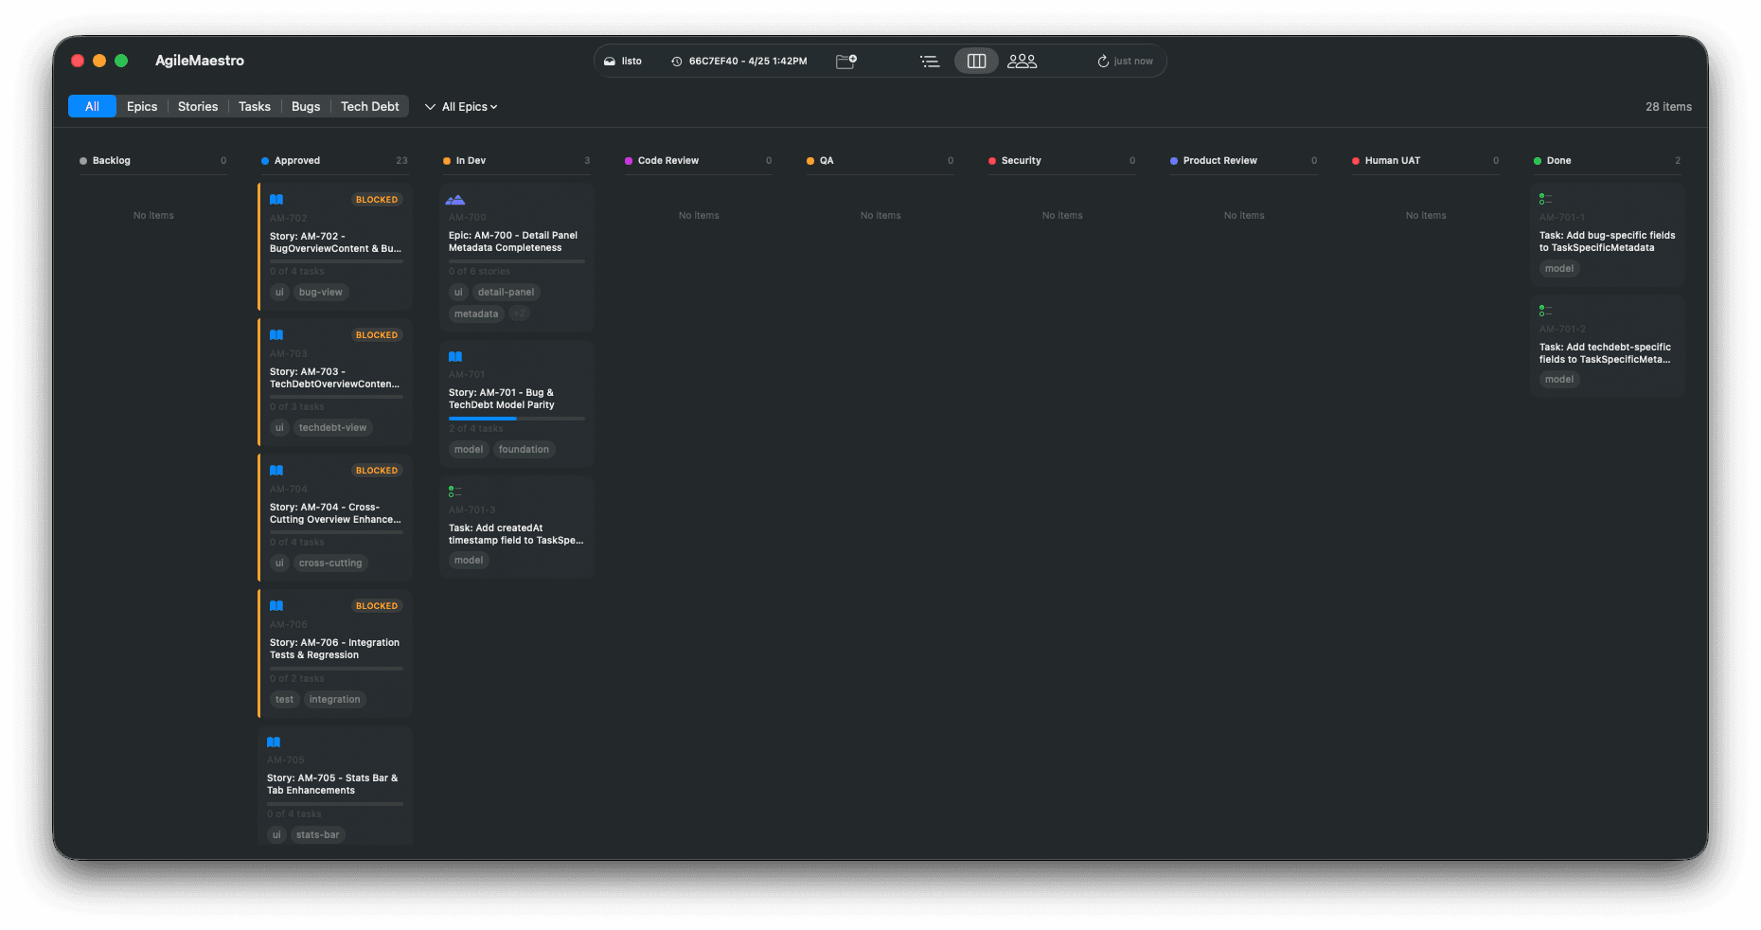Click the Approved column header
The height and width of the screenshot is (930, 1761).
tap(334, 161)
